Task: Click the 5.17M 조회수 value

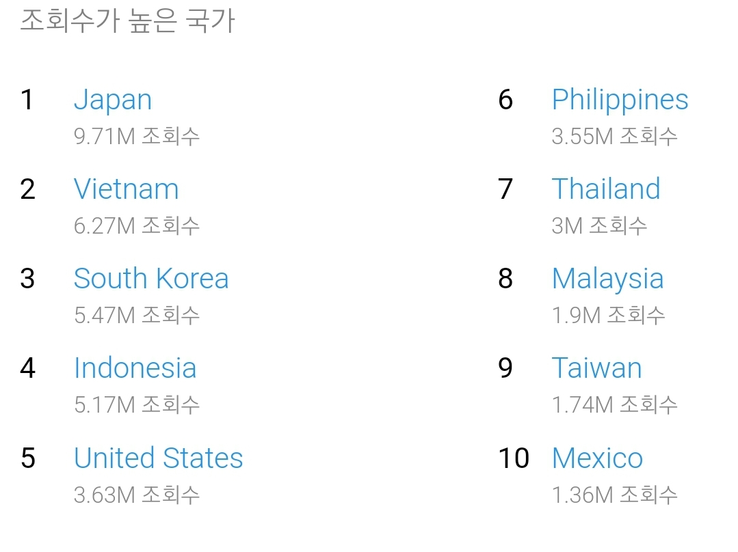Action: point(137,404)
